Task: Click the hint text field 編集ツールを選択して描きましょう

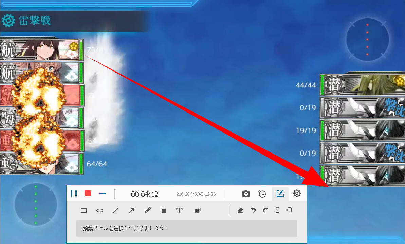Action: [186, 228]
